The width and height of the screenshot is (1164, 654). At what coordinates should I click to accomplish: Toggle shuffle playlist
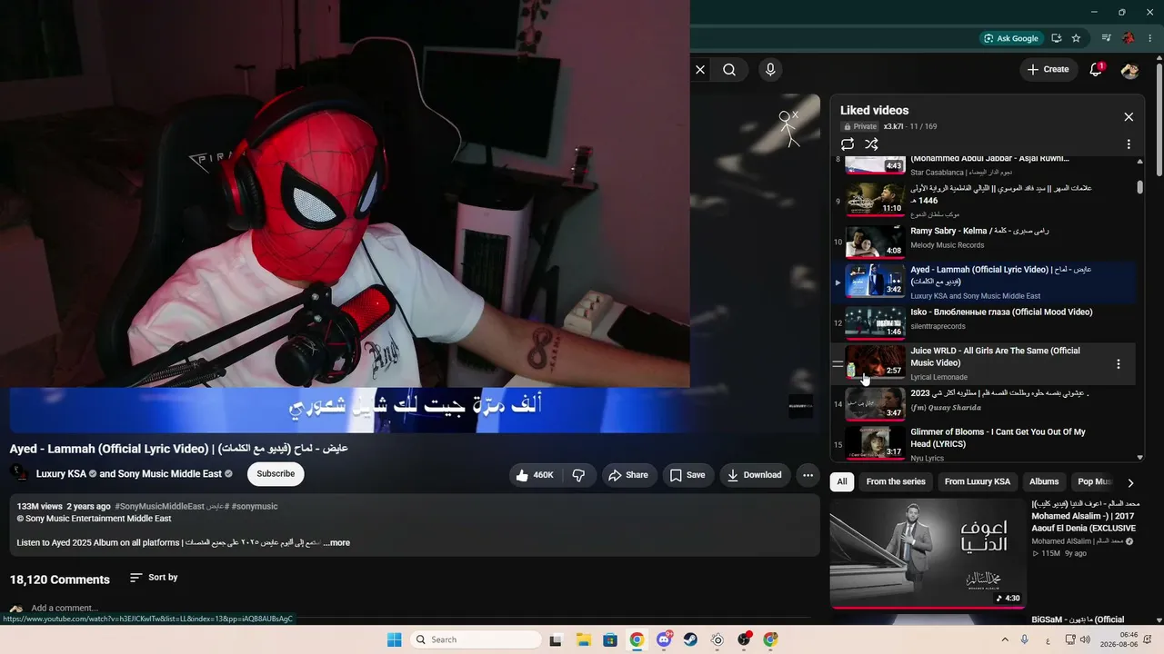click(871, 144)
